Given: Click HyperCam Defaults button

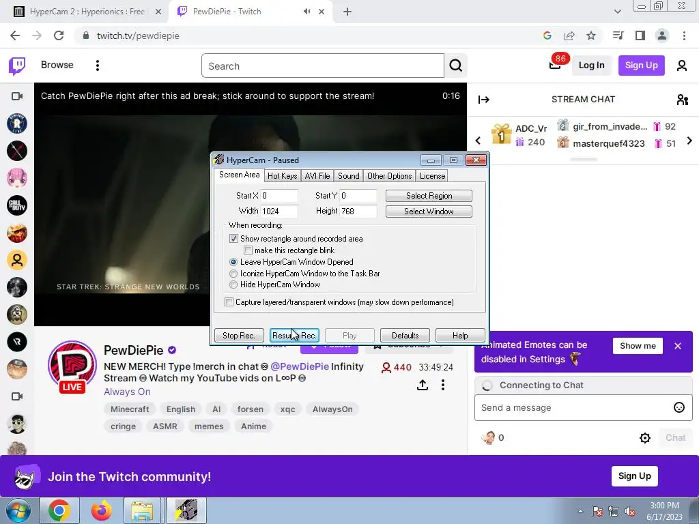Looking at the screenshot, I should point(405,336).
